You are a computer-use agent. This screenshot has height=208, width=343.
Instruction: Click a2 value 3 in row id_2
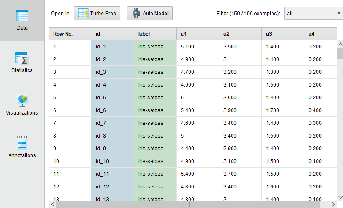click(x=240, y=59)
